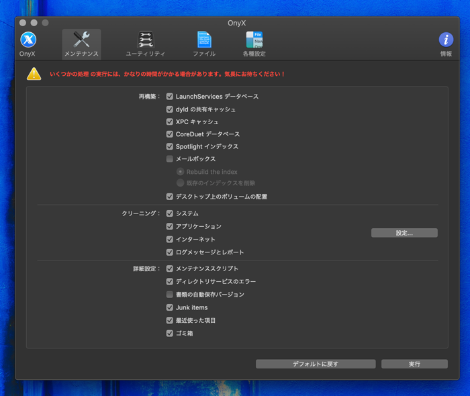Toggle デスクトップ上のボリュームの配置 checkbox
470x396 pixels.
170,197
